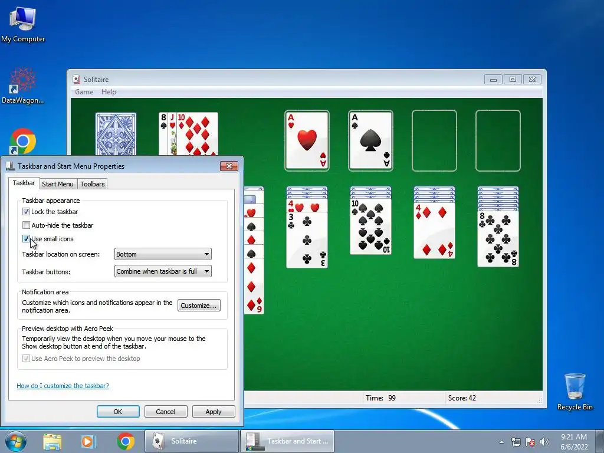Close the Taskbar and Start Menu Properties dialog
The height and width of the screenshot is (453, 604).
point(229,166)
